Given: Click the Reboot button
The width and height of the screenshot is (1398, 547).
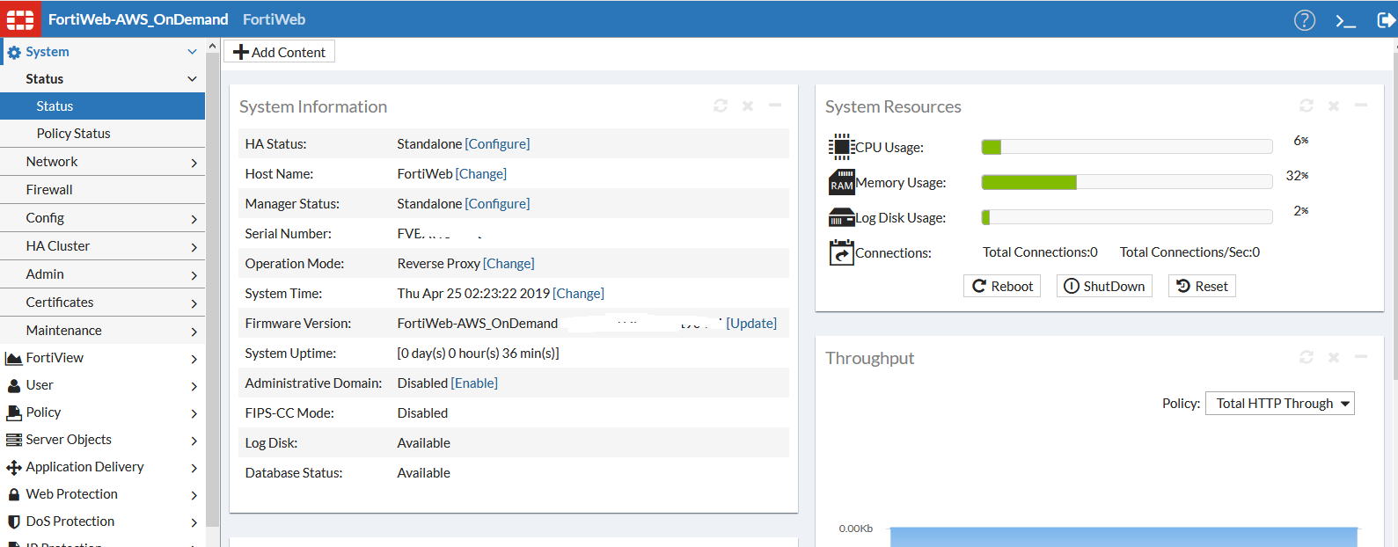Looking at the screenshot, I should click(x=1002, y=287).
